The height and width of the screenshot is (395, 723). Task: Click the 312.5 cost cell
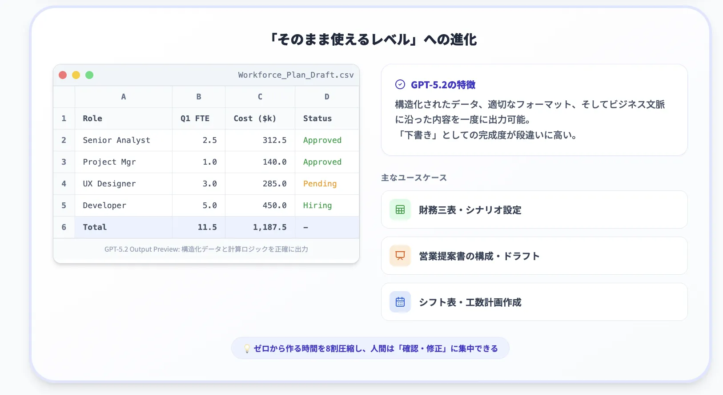coord(260,140)
